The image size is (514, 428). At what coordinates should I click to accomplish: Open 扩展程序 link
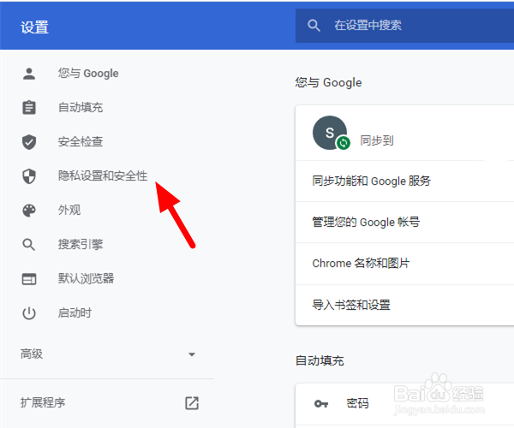43,403
